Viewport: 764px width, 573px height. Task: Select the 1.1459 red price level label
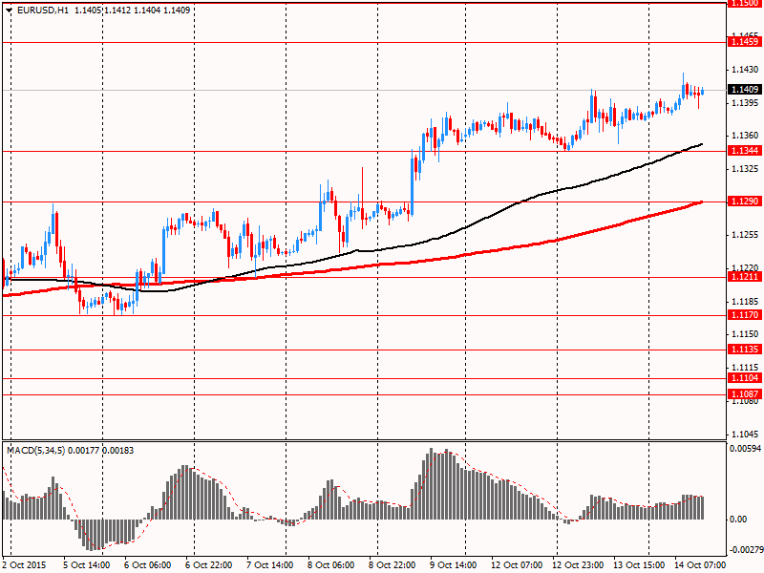(745, 42)
